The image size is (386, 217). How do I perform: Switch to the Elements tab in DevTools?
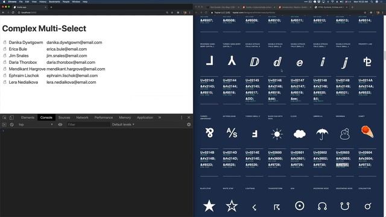click(28, 118)
